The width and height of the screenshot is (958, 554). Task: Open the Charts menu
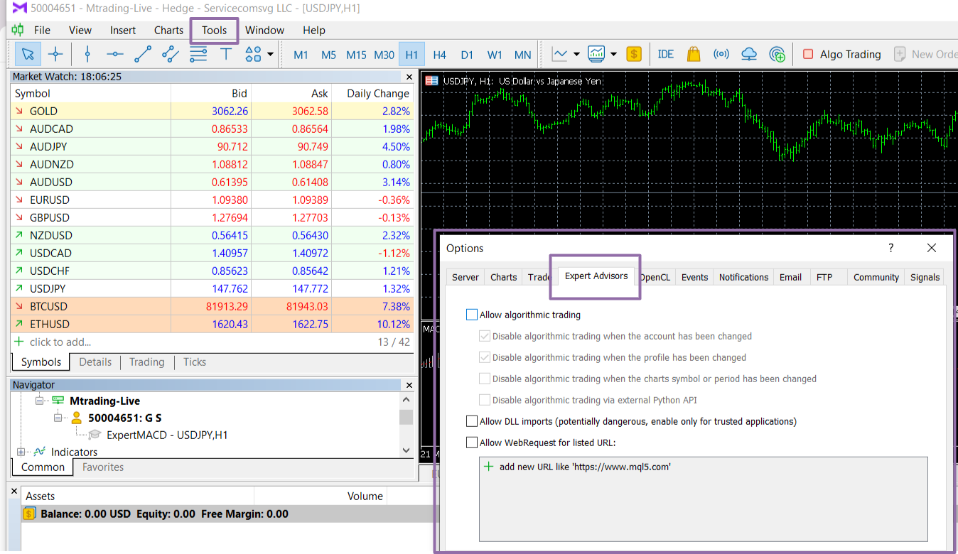pos(168,30)
